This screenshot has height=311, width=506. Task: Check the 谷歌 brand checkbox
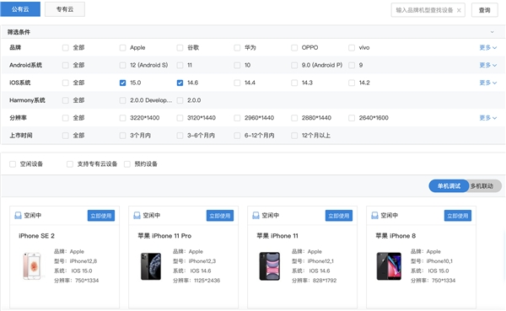pyautogui.click(x=180, y=48)
